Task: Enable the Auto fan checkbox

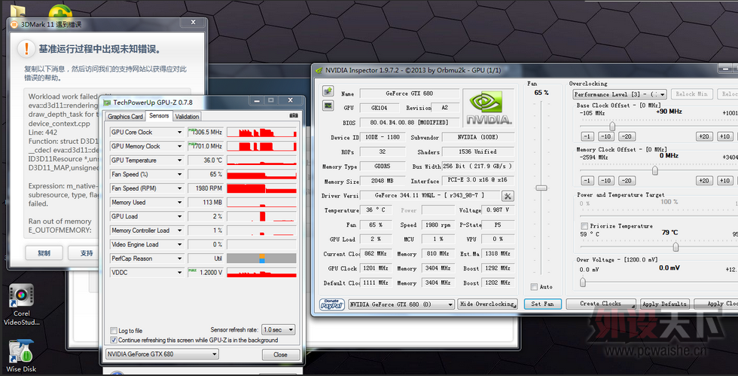Action: (x=534, y=286)
